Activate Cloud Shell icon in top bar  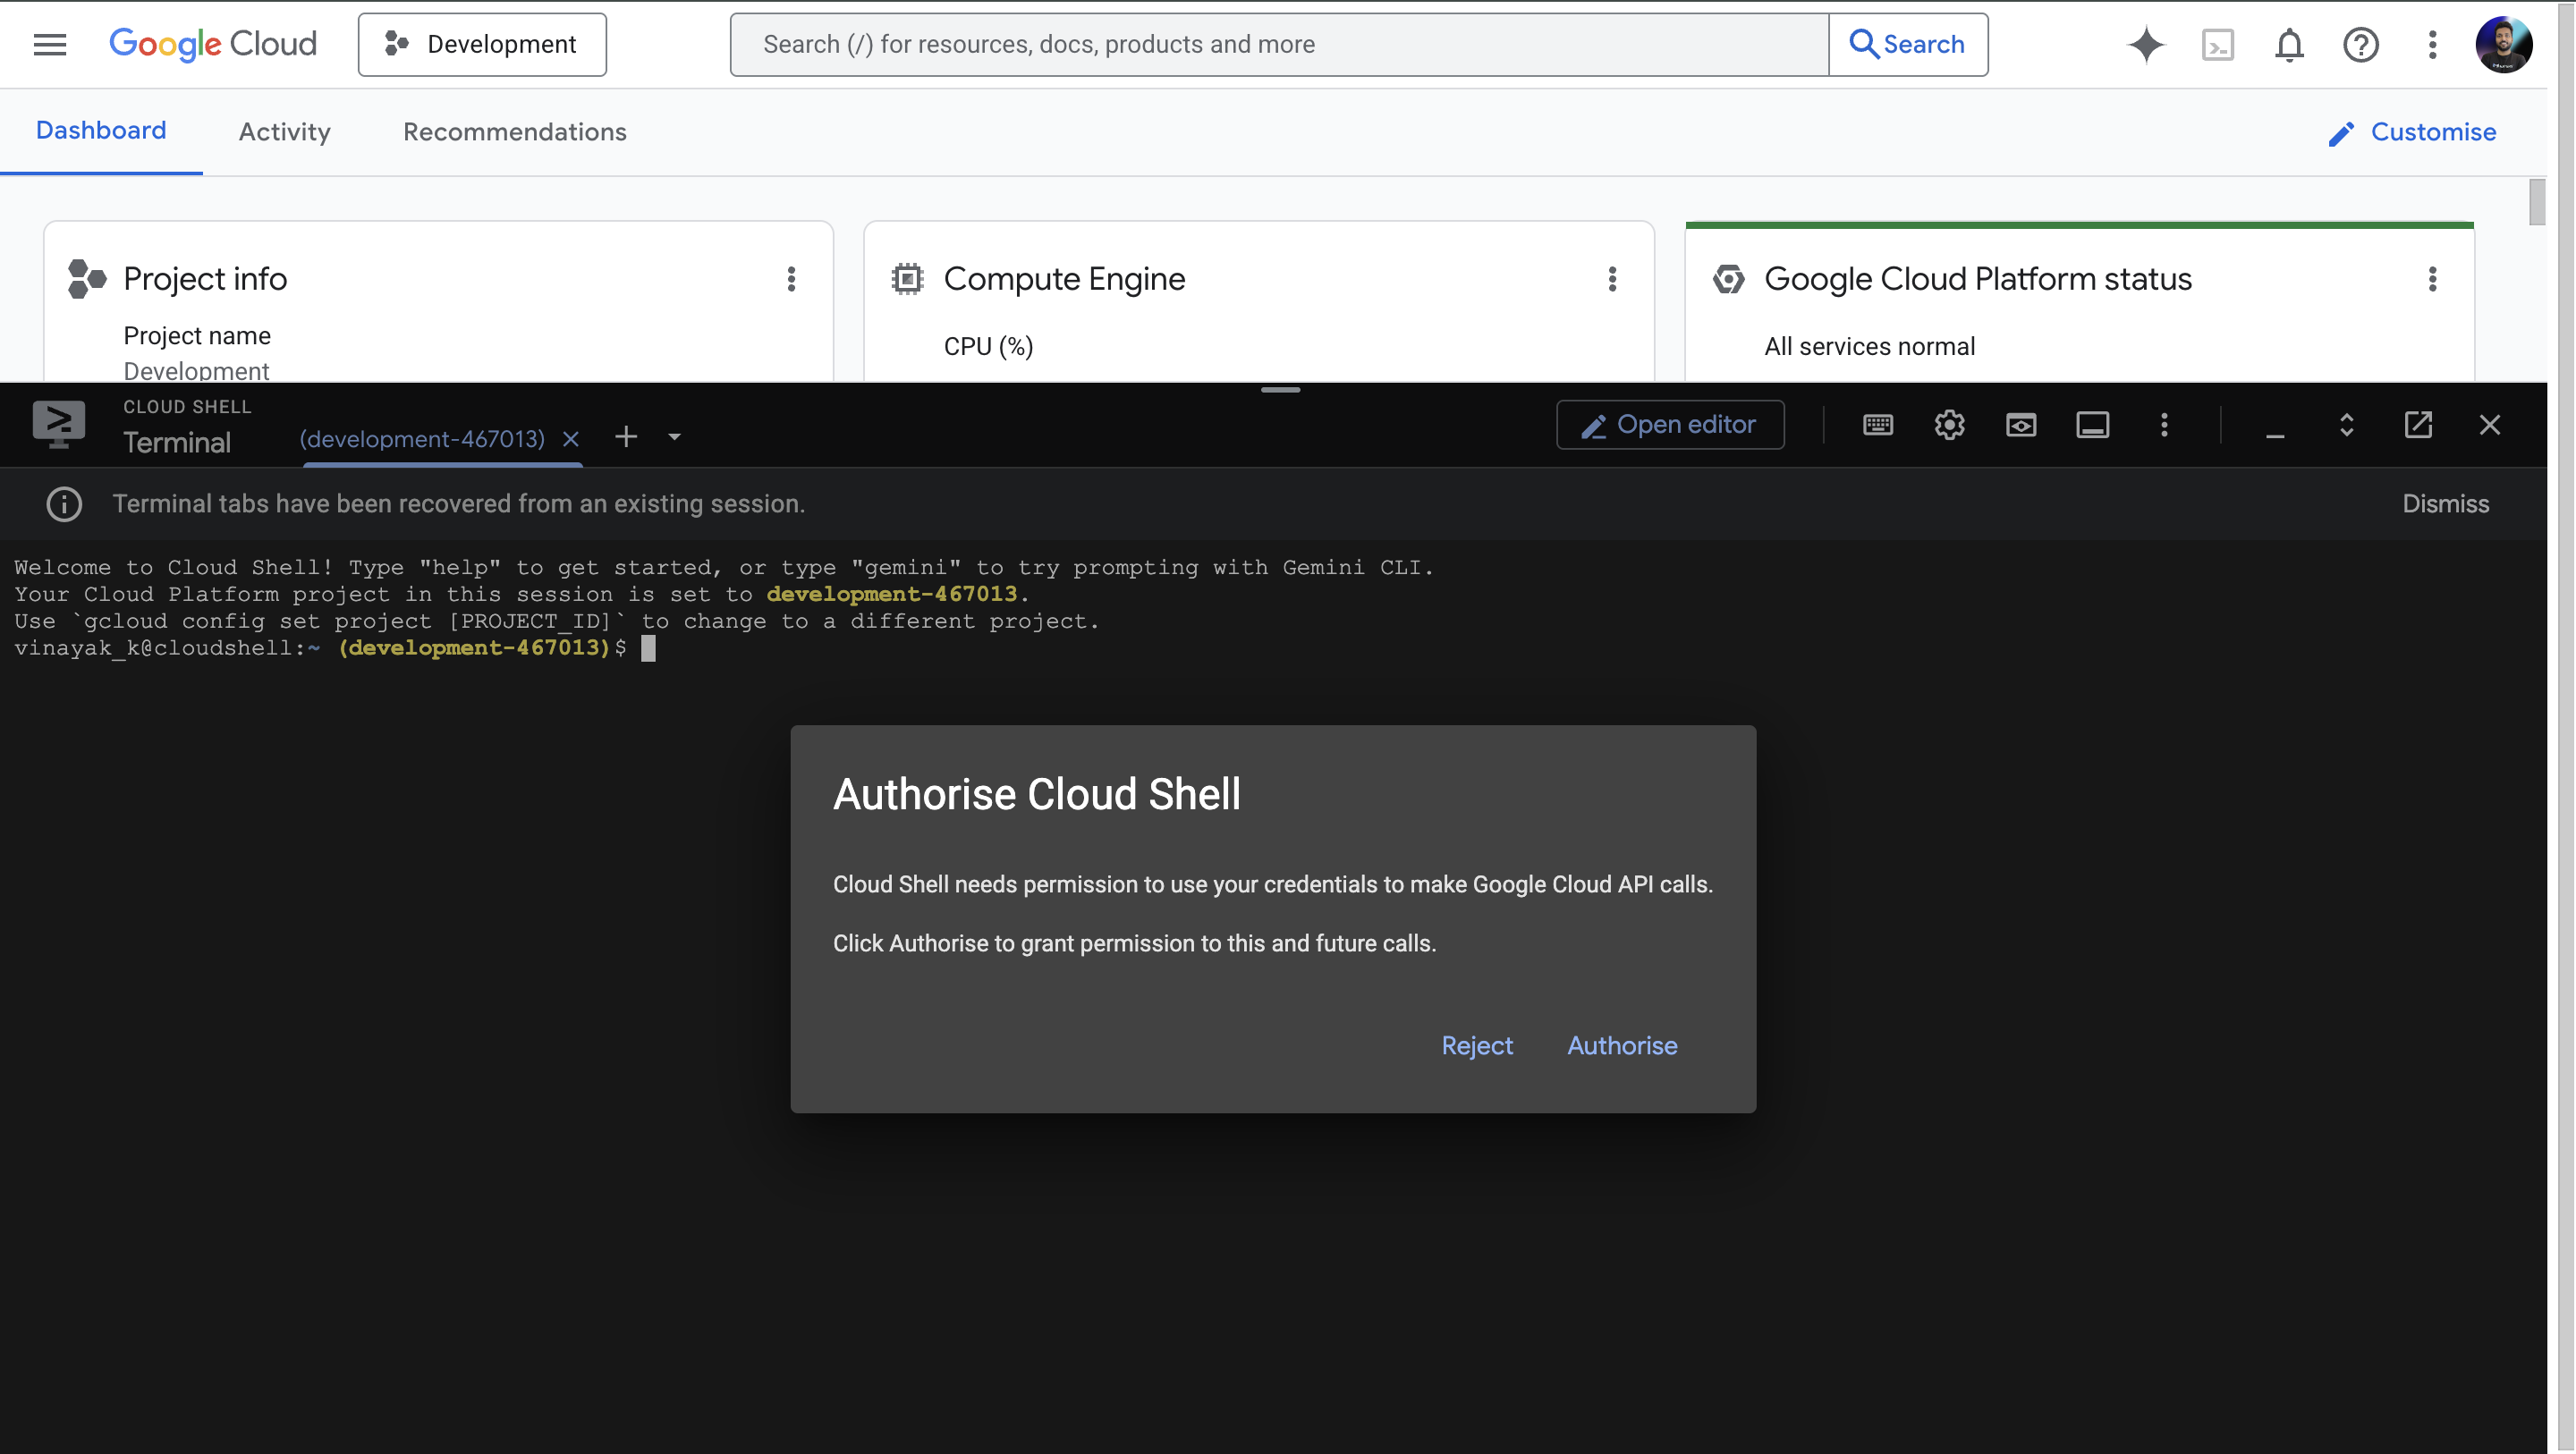click(2218, 44)
